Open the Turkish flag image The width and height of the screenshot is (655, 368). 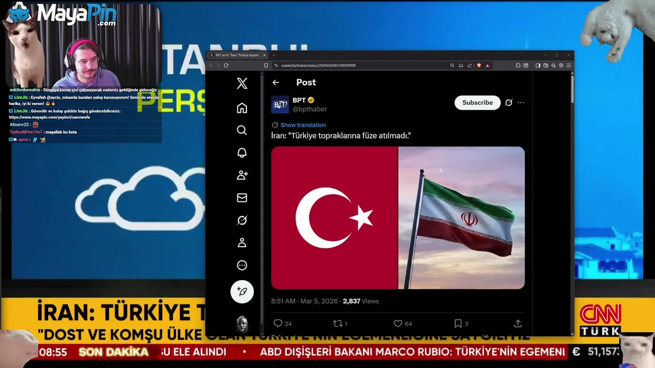click(x=334, y=218)
